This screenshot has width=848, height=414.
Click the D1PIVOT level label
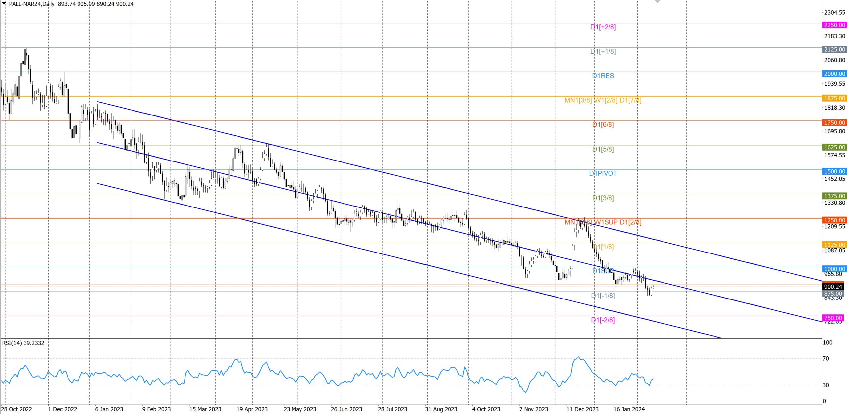(x=603, y=173)
